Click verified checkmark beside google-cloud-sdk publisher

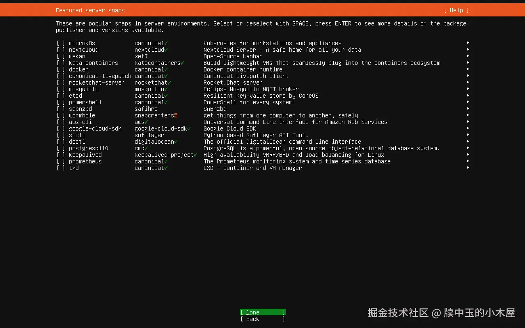(189, 128)
